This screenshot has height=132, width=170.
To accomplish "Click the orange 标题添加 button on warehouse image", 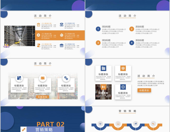I will tap(42, 97).
